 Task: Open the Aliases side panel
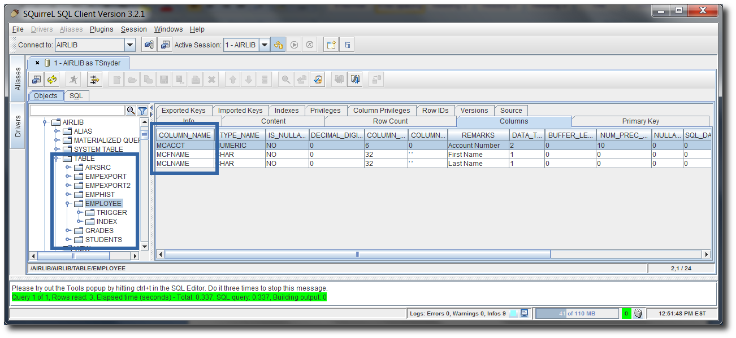pyautogui.click(x=18, y=79)
